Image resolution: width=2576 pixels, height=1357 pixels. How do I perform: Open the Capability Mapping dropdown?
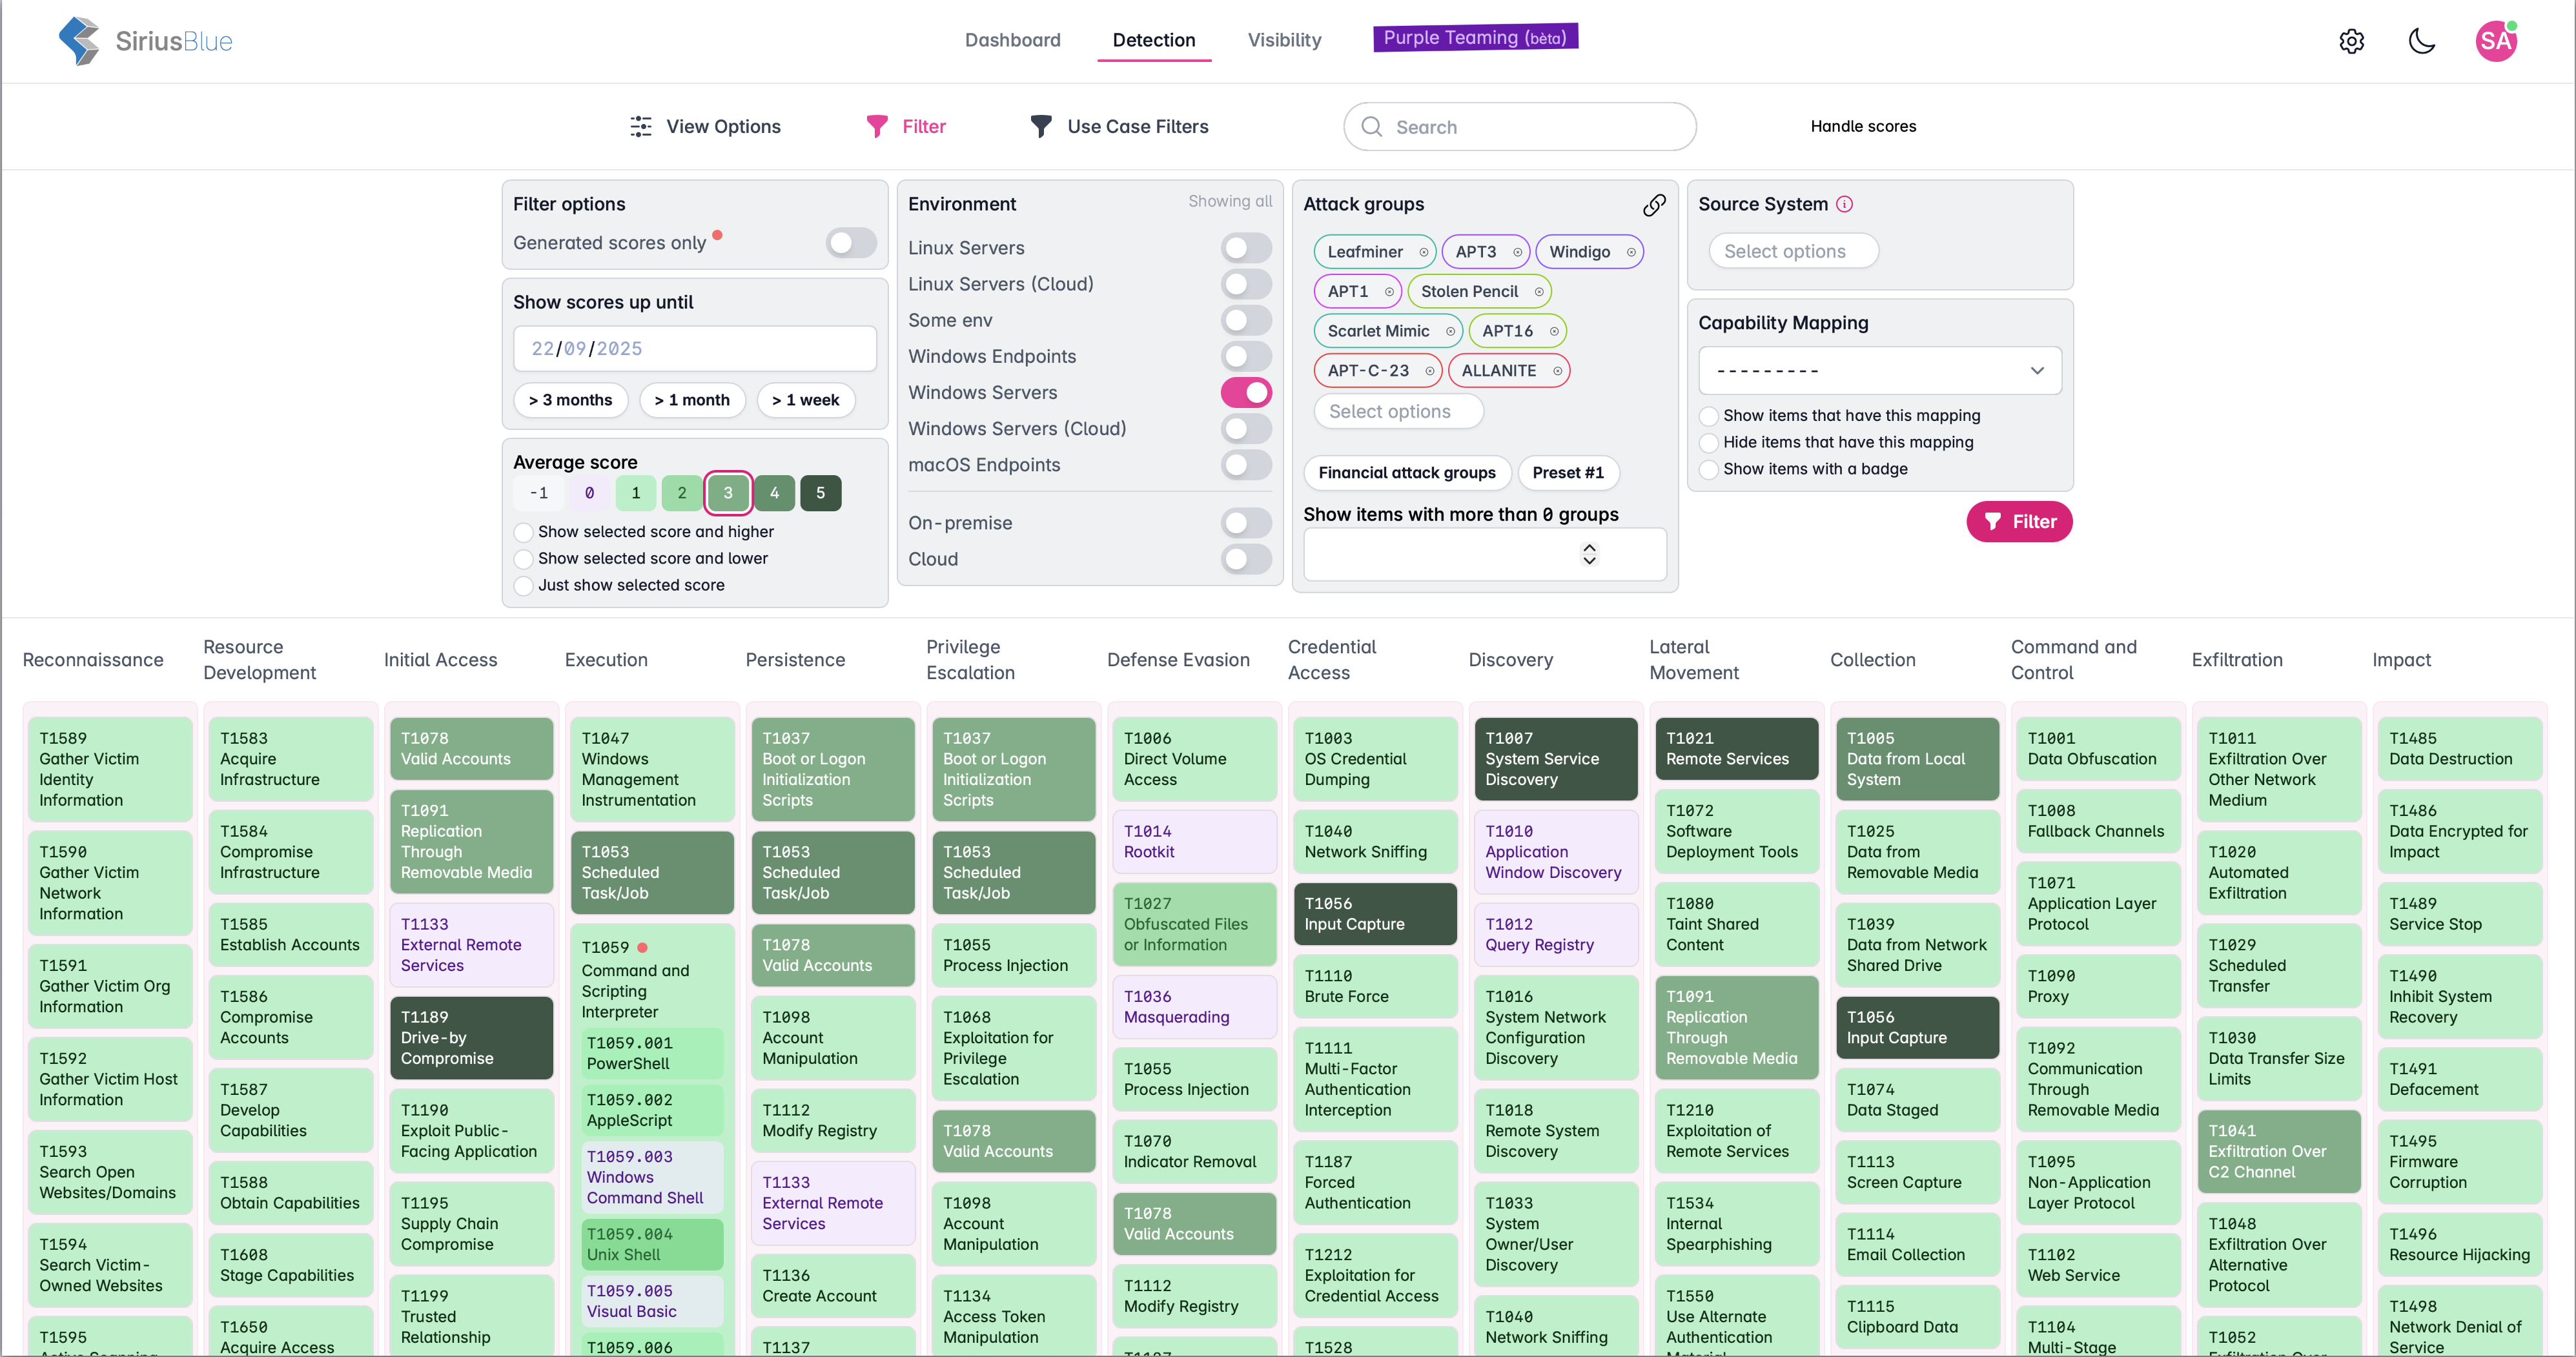tap(1879, 371)
